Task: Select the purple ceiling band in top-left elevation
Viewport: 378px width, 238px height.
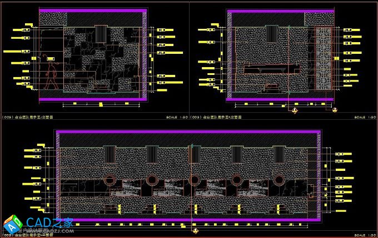Action: (x=93, y=10)
